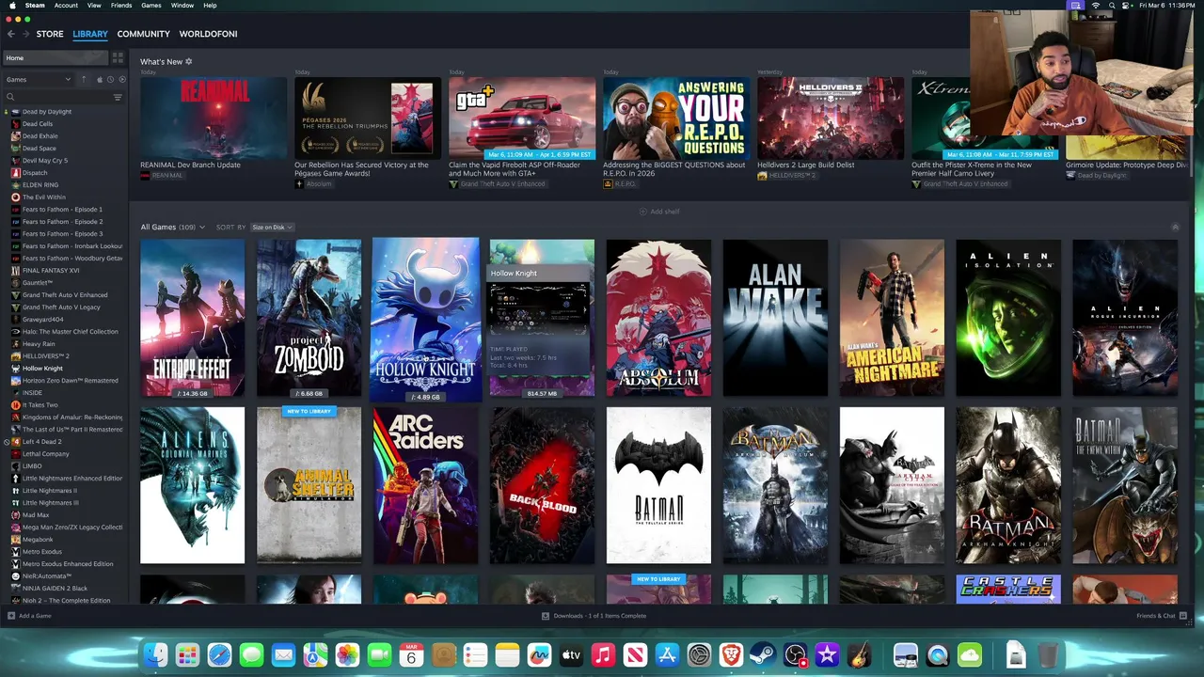
Task: Open GarageBand from the Dock
Action: pos(859,655)
